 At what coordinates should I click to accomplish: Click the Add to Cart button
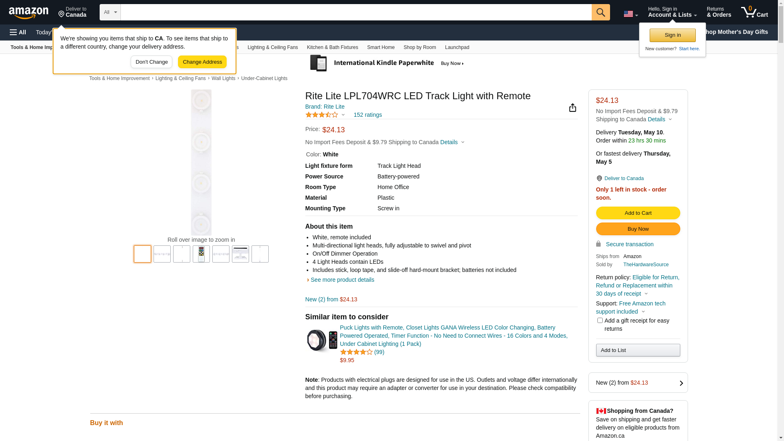[x=637, y=213]
